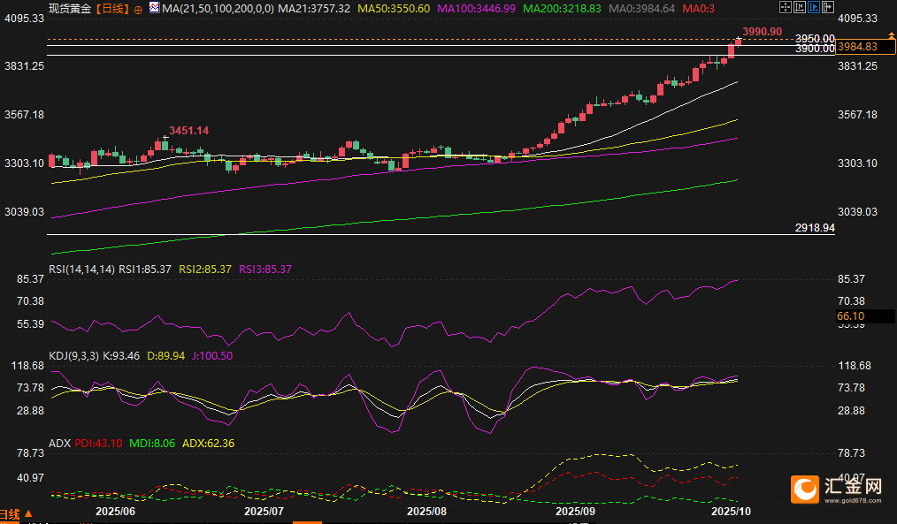The image size is (897, 524).
Task: Expand the 日线 period selector at bottom-left
Action: point(16,514)
